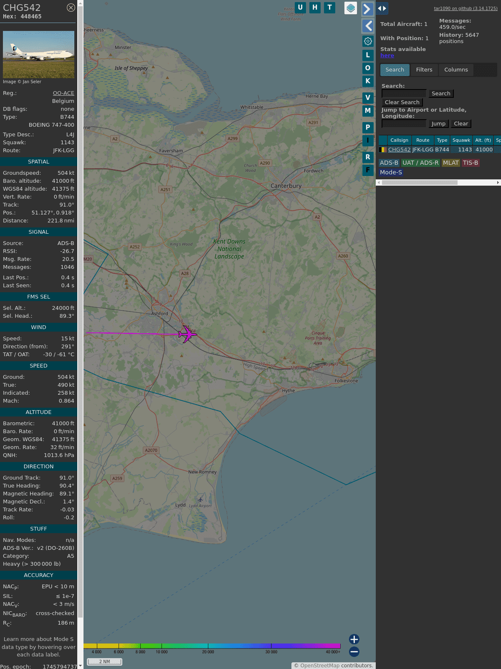
Task: Toggle the O map option button
Action: coord(368,68)
